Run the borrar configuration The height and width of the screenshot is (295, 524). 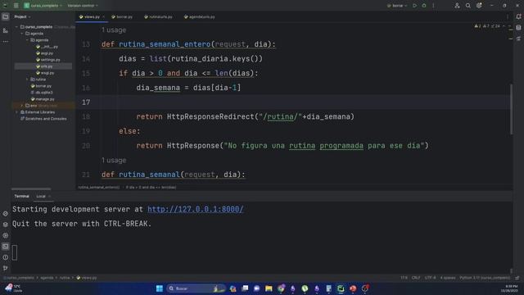pyautogui.click(x=414, y=6)
